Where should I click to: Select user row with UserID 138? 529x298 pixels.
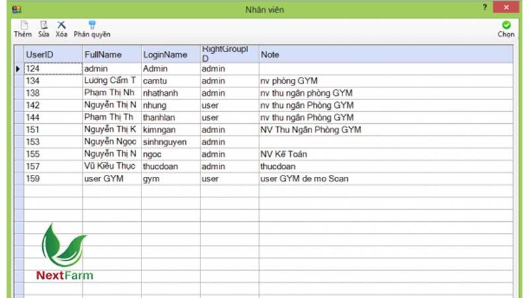(x=53, y=93)
